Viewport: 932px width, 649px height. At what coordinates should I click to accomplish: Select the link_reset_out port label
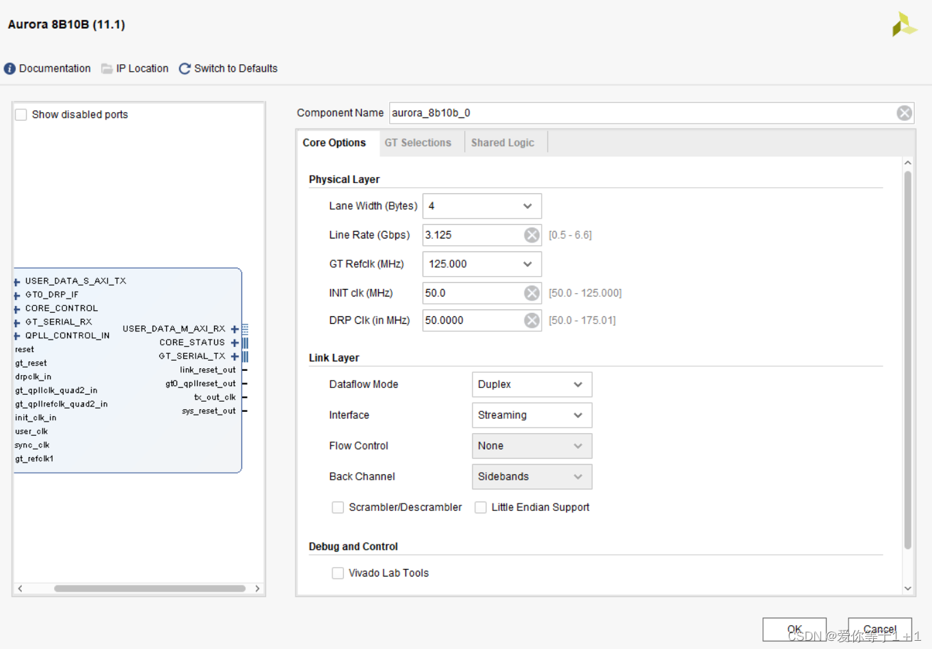click(208, 370)
